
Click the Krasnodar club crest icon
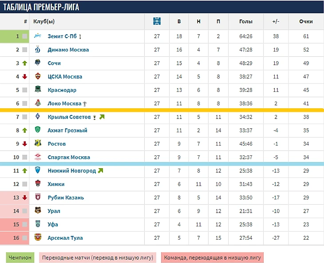click(38, 90)
